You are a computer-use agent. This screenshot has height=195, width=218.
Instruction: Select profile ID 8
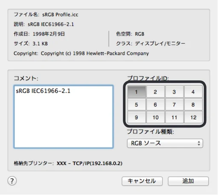pos(193,104)
